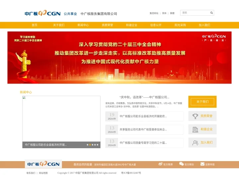Open the 联系我们 footer link
239x179 pixels.
[31, 173]
